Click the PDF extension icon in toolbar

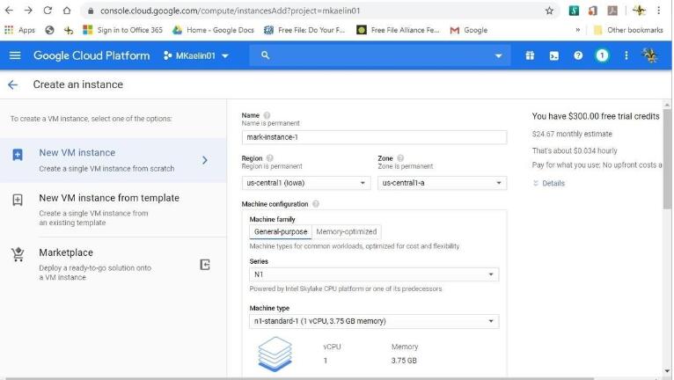[612, 11]
